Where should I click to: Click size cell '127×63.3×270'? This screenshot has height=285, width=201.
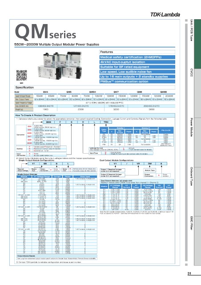coord(80,106)
